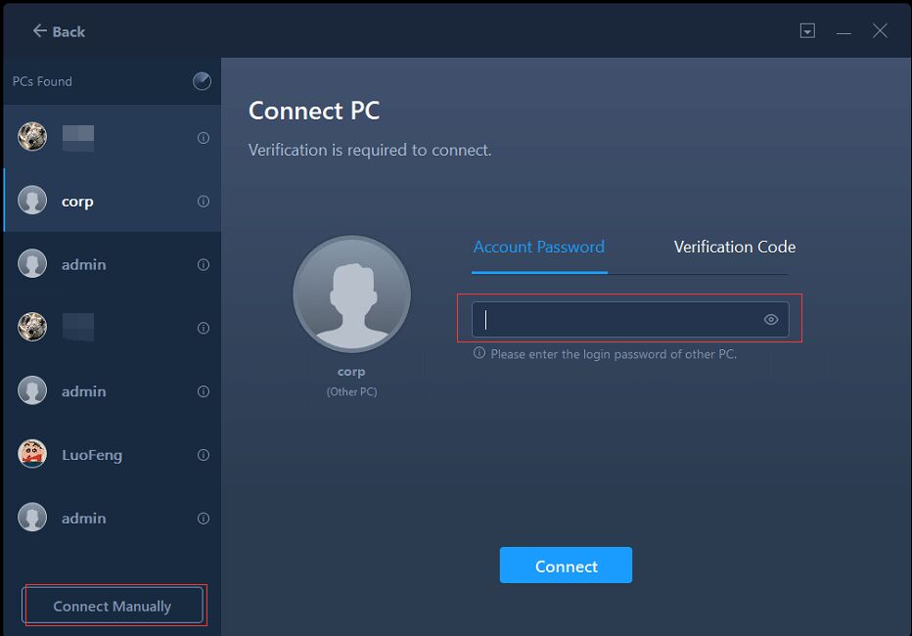
Task: Toggle password visibility eye icon
Action: 771,319
